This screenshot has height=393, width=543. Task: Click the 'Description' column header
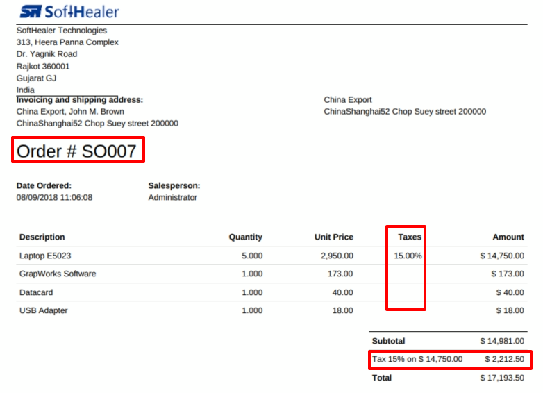coord(42,237)
